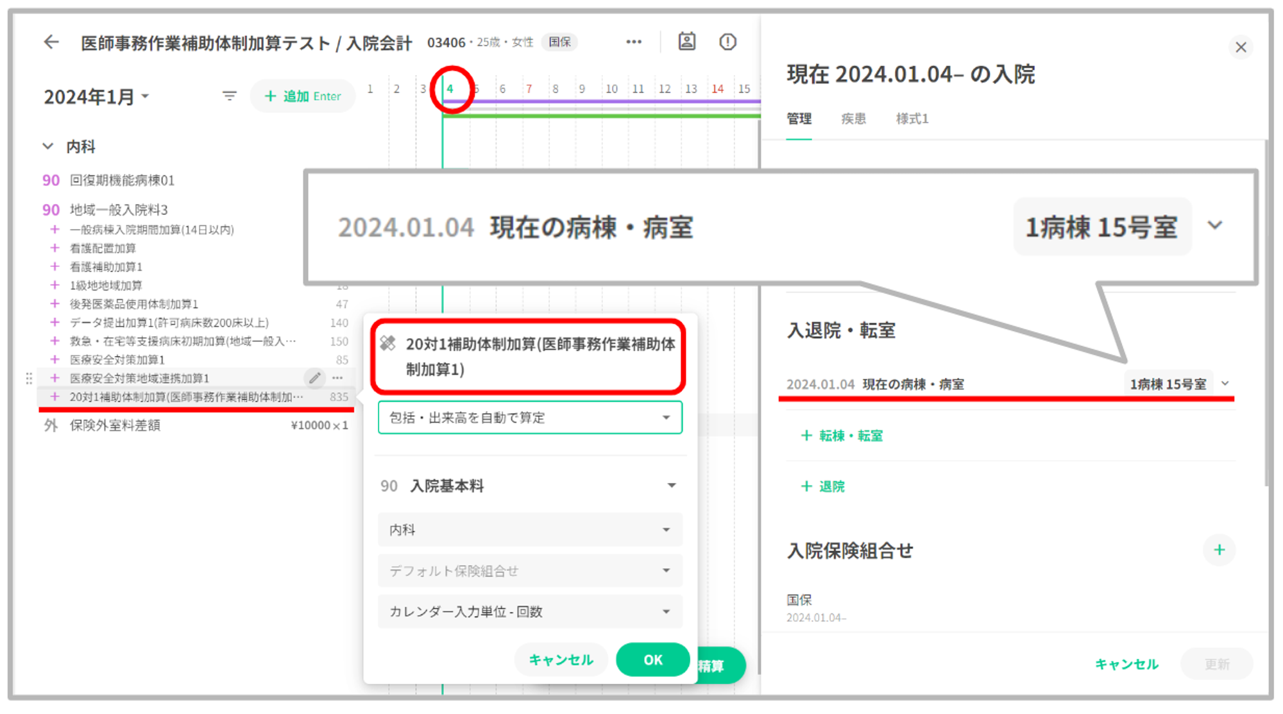Image resolution: width=1283 pixels, height=714 pixels.
Task: Collapse the 内科 section chevron
Action: (48, 146)
